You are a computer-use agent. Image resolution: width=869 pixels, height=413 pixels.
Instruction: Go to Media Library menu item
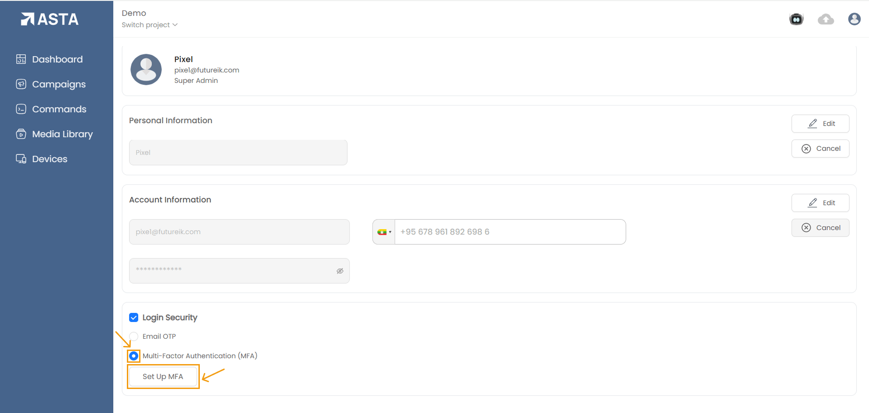pos(62,134)
